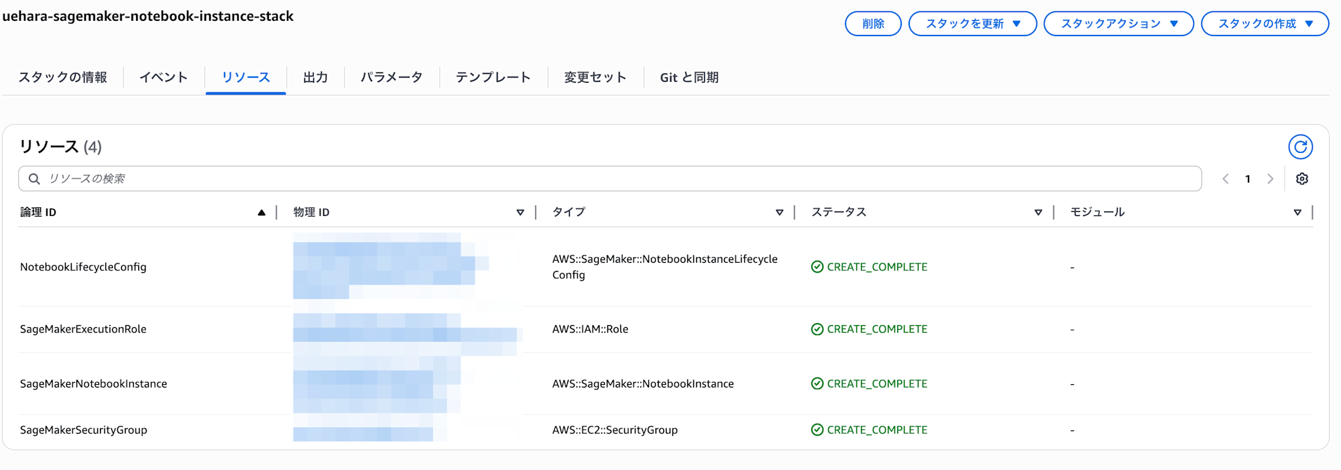The width and height of the screenshot is (1341, 470).
Task: Open スタックアクション dropdown menu
Action: (1118, 23)
